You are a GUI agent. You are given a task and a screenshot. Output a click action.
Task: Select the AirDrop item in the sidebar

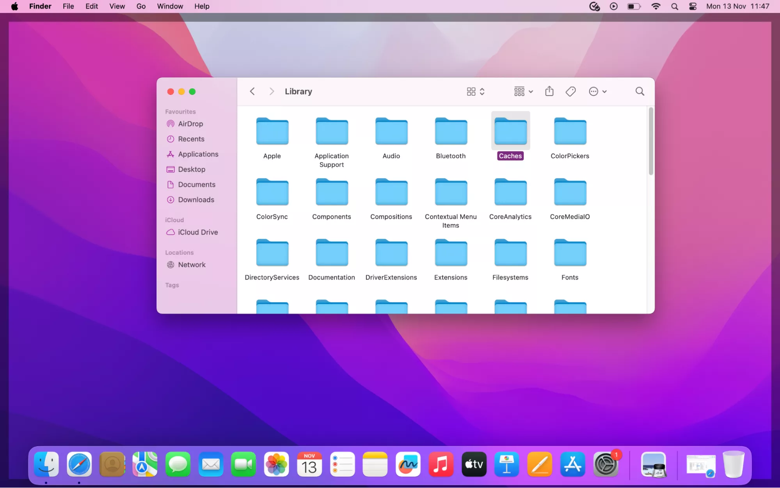coord(190,124)
